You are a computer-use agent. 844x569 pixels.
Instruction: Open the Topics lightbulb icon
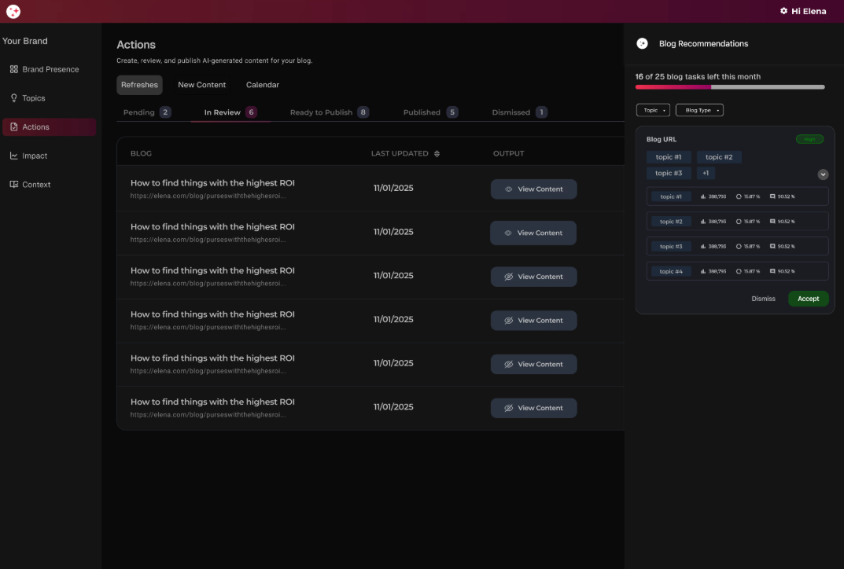tap(13, 97)
